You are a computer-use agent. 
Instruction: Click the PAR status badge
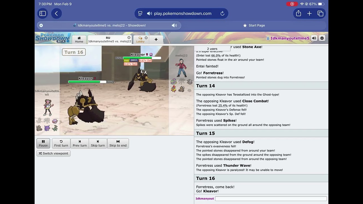coord(126,61)
